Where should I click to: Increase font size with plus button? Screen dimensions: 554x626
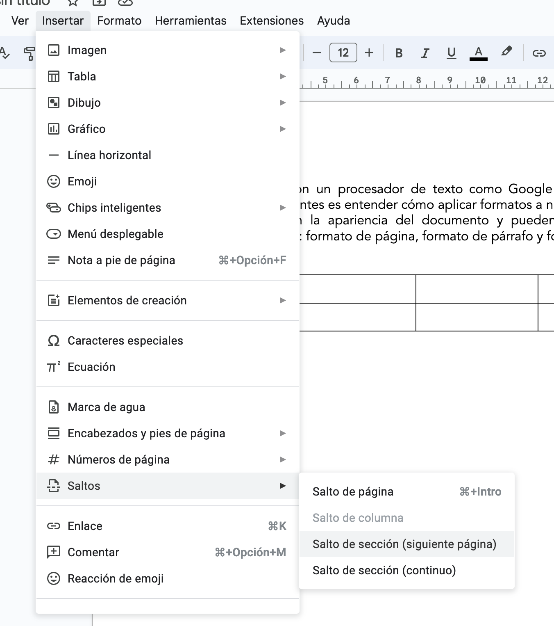click(369, 53)
